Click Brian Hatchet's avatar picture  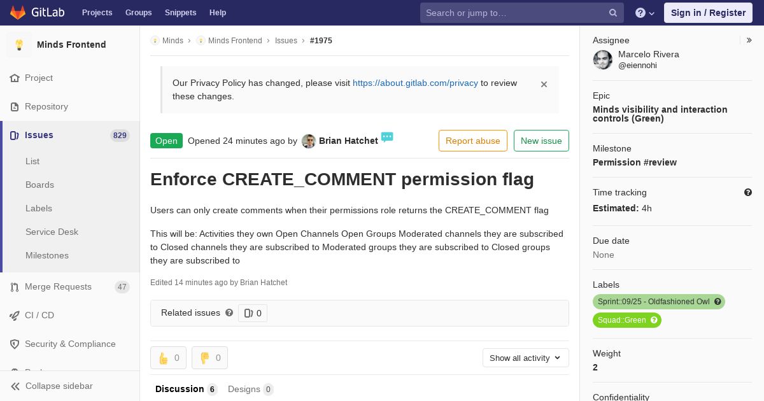click(x=309, y=141)
